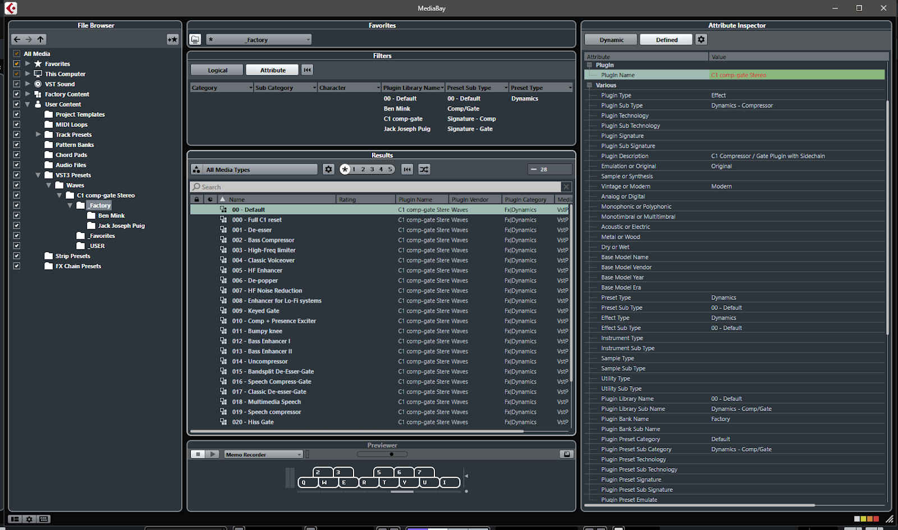Toggle the Favorites checkbox

coord(17,64)
